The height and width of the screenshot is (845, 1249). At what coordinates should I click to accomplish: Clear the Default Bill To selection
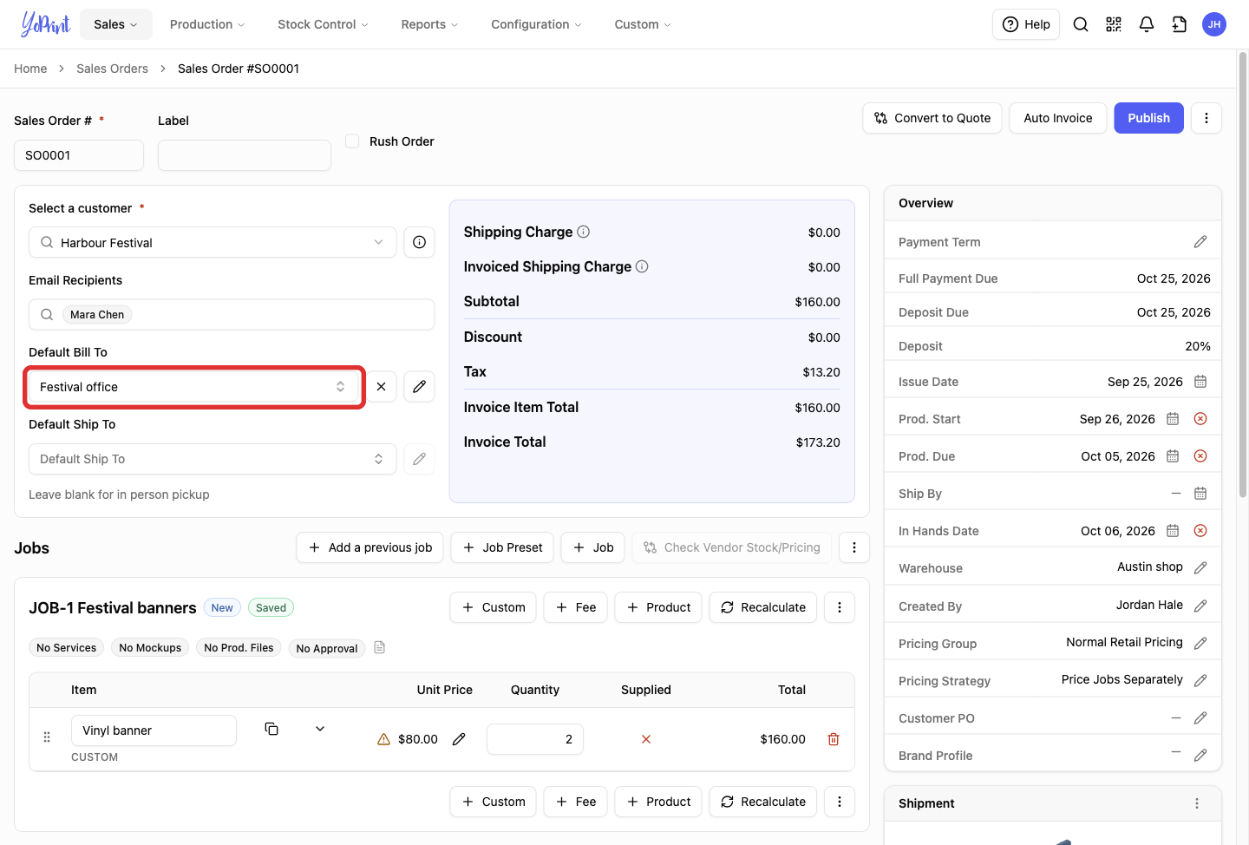pyautogui.click(x=381, y=387)
